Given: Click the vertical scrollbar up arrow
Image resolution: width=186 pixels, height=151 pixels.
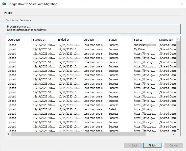Looking at the screenshot, I should point(178,39).
